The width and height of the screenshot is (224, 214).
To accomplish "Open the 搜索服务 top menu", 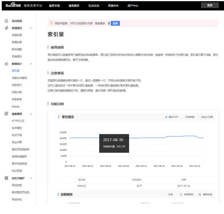I will coord(74,6).
